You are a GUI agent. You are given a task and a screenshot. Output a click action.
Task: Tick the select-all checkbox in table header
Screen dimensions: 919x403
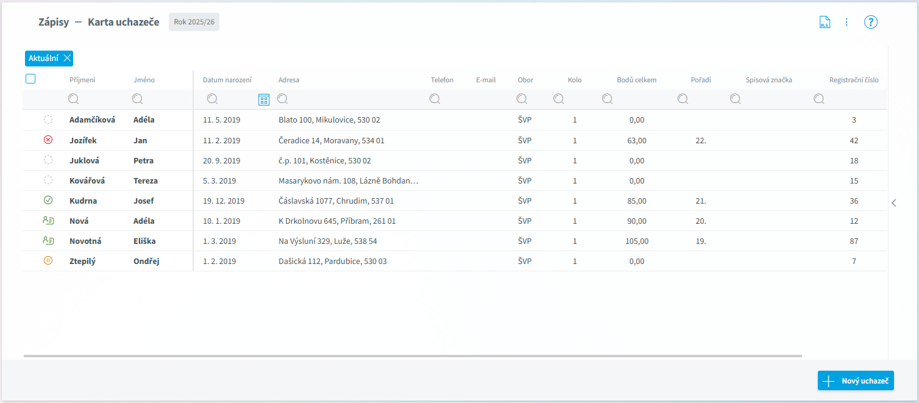click(30, 79)
